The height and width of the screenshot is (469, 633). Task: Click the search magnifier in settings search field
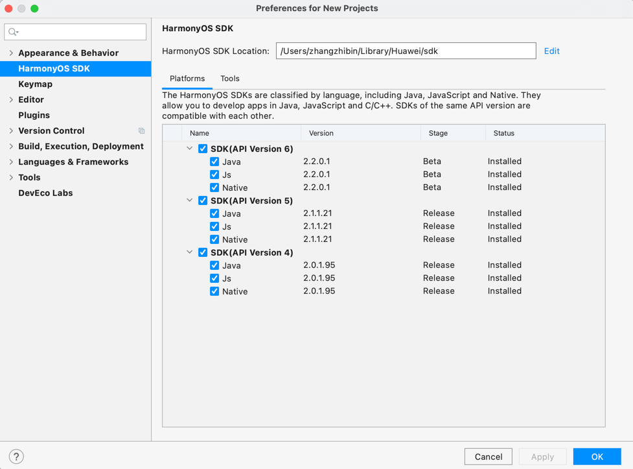(12, 31)
